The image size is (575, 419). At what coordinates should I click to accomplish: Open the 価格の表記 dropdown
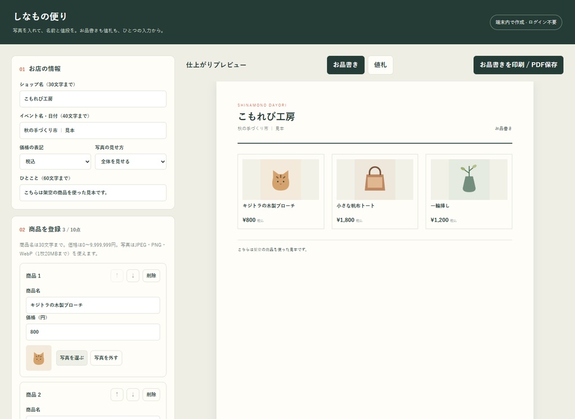[55, 162]
